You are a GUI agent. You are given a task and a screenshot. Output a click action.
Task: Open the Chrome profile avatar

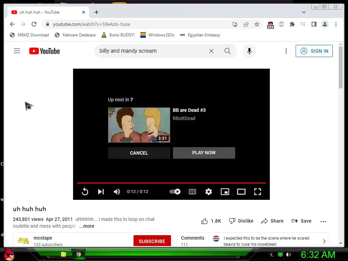coord(325,24)
